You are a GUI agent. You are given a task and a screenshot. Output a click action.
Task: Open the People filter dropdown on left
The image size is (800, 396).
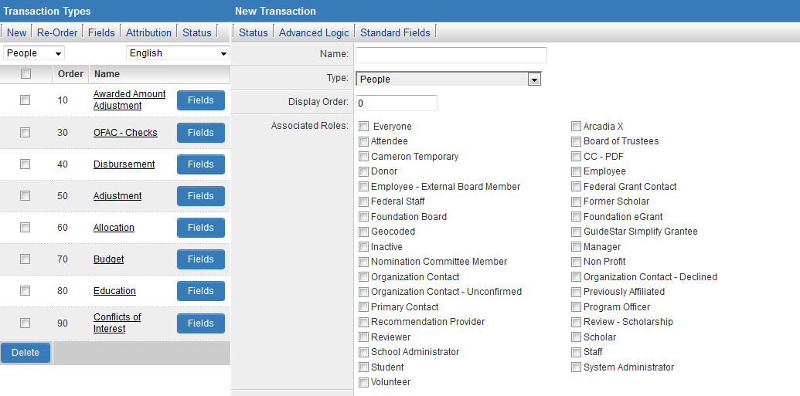[x=34, y=53]
